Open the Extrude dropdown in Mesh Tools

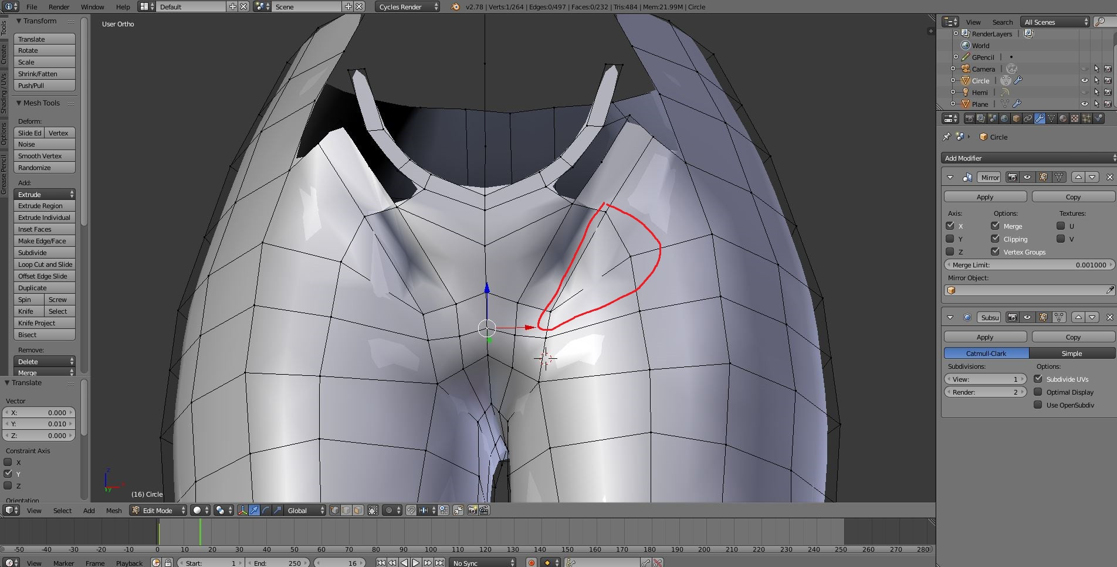45,194
